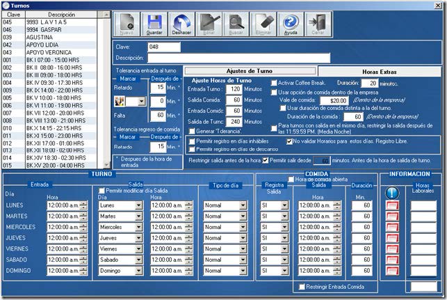Click the Nuevo toolbar icon

tap(126, 26)
